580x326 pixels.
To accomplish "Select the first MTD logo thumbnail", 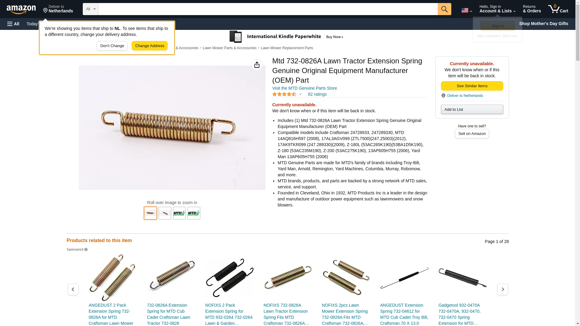I will click(x=179, y=213).
